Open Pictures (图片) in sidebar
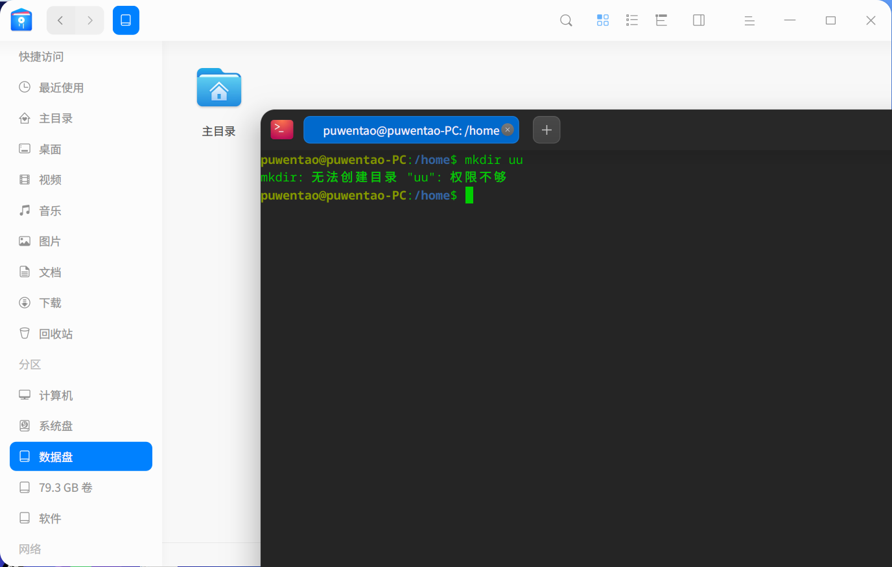 [81, 242]
